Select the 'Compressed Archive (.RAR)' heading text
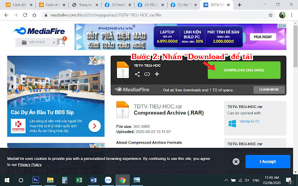This screenshot has height=186, width=298. point(169,113)
